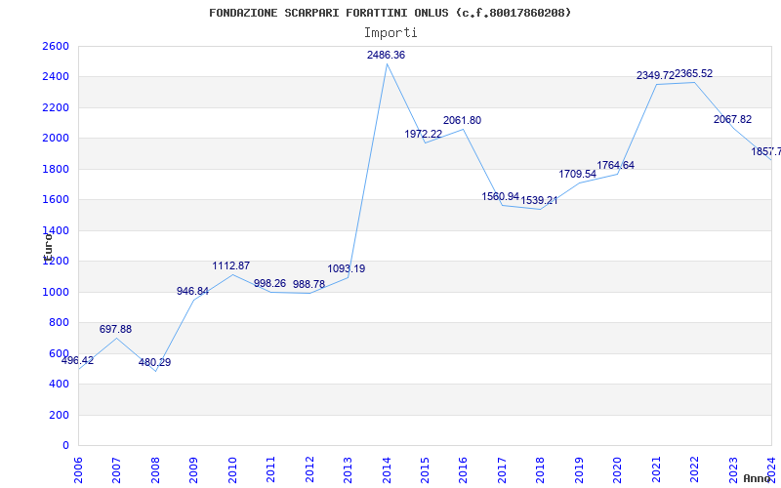Click the 988.78 data label
The image size is (781, 488).
pyautogui.click(x=308, y=284)
